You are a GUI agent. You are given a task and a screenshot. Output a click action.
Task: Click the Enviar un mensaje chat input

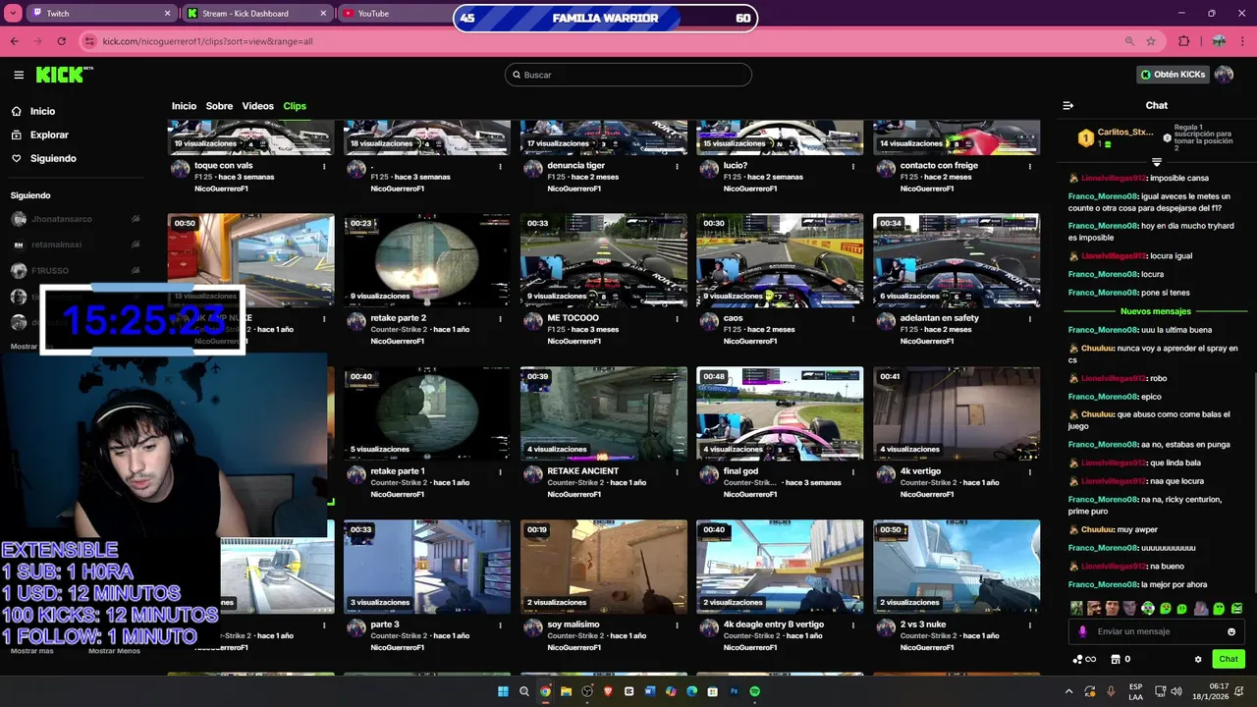pos(1157,631)
